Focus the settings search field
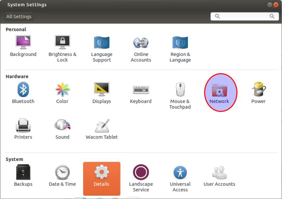The width and height of the screenshot is (282, 199). click(x=245, y=16)
